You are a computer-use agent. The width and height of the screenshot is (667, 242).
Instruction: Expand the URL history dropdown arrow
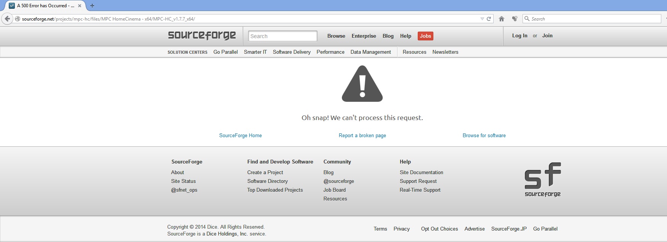click(x=482, y=19)
